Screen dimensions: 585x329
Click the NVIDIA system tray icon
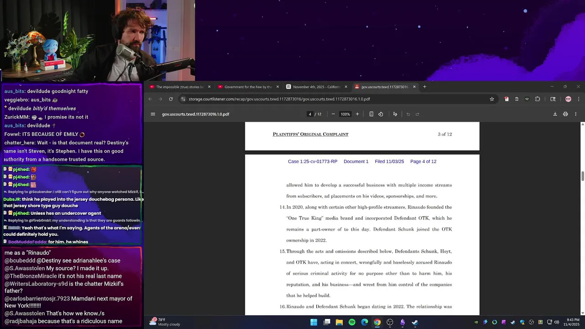[x=476, y=322]
